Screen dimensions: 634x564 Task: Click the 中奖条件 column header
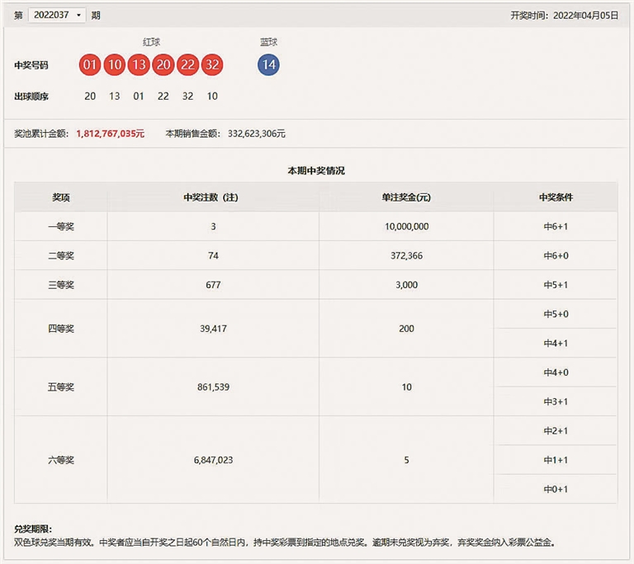point(556,197)
